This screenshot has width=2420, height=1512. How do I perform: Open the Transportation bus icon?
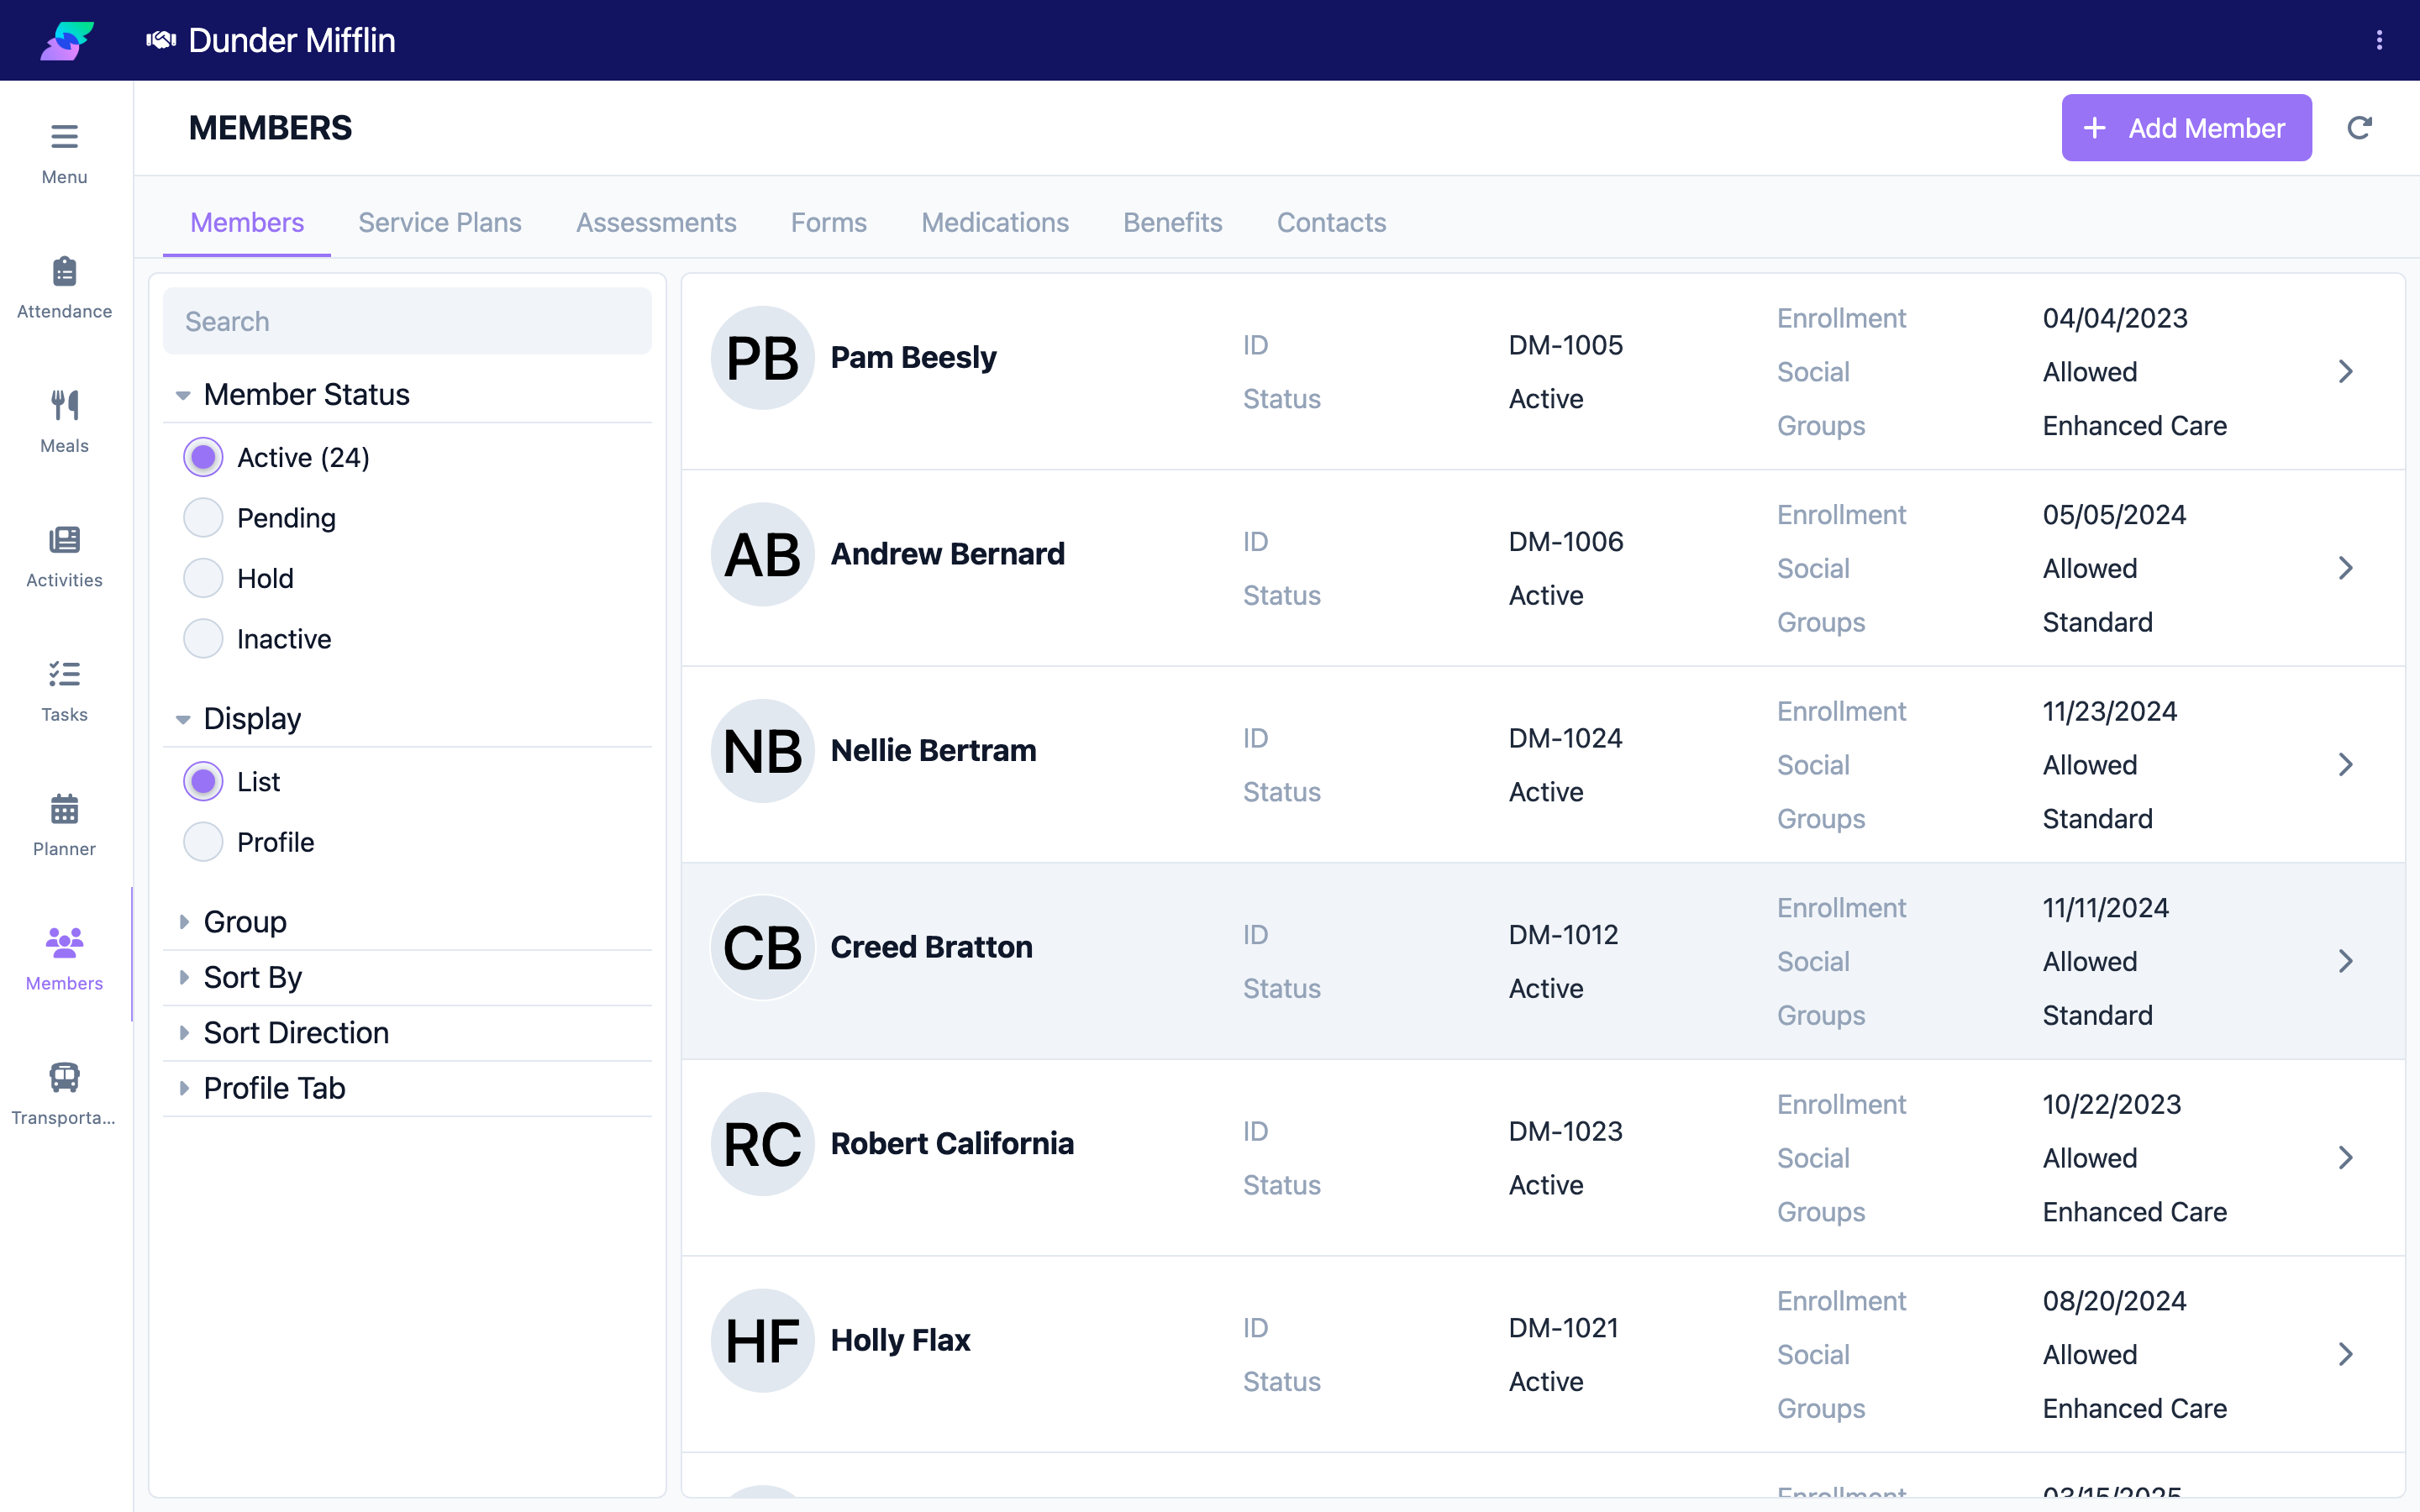tap(64, 1077)
